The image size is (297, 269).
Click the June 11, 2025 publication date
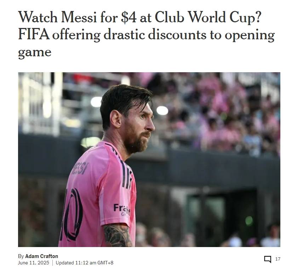click(x=34, y=263)
